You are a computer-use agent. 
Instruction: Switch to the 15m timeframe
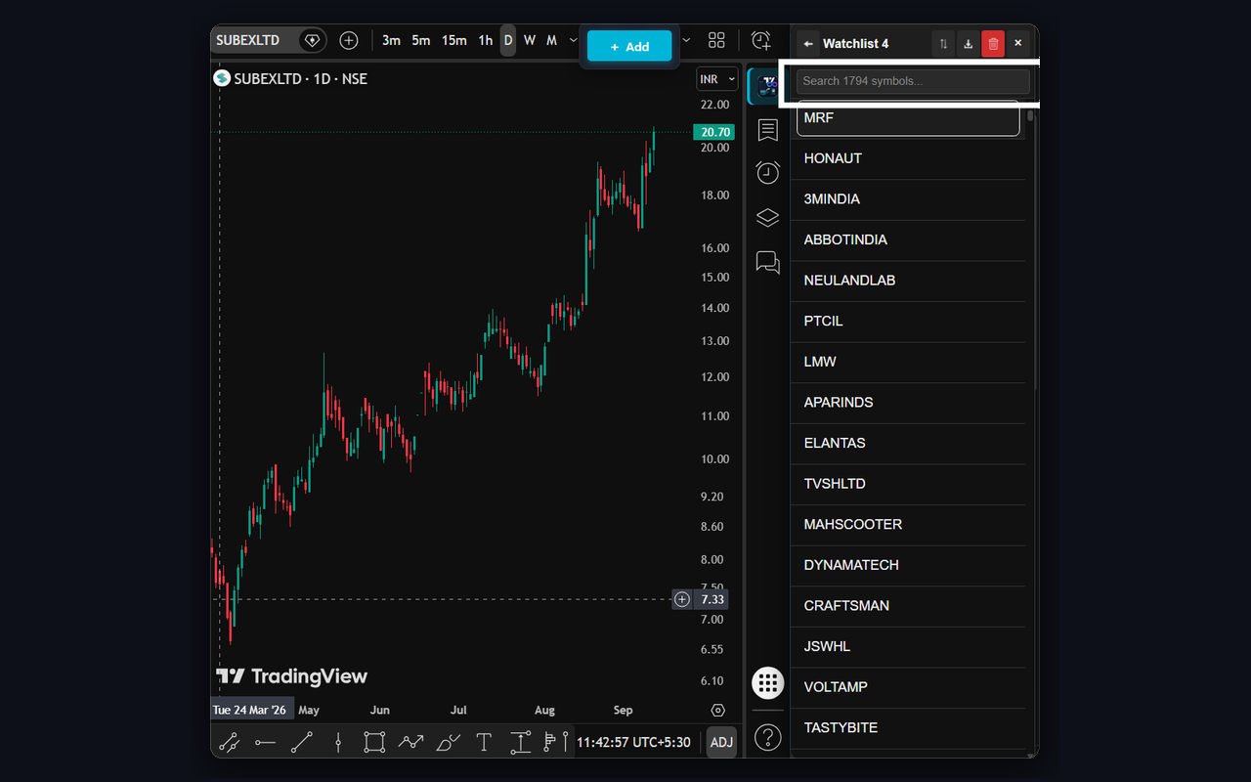(453, 40)
